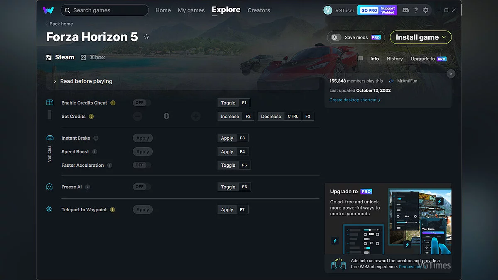Toggle Freeze AI on
This screenshot has height=280, width=498.
tap(141, 187)
